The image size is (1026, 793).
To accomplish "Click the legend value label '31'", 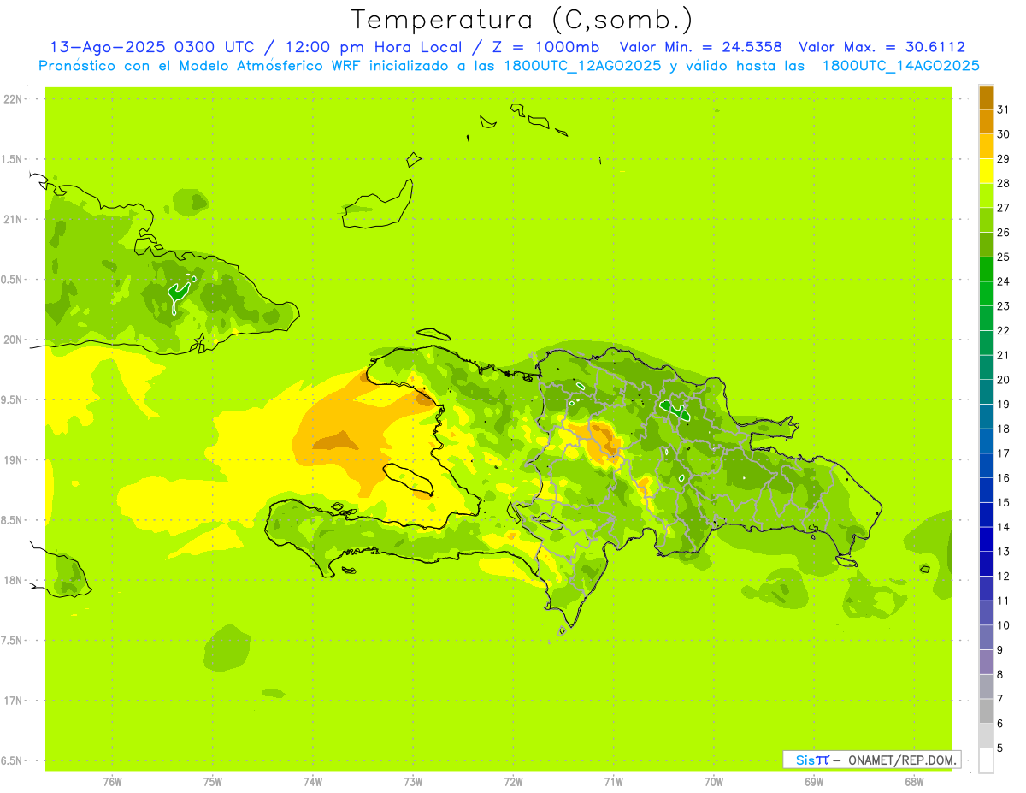I will point(1003,109).
